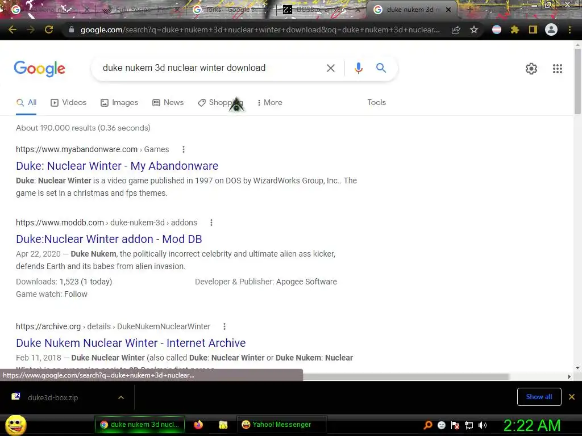Click the padlock site info icon
582x436 pixels.
click(x=72, y=30)
